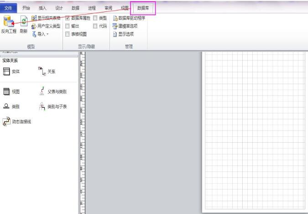Open 显示相关表格 in the ribbon
Viewport: 308px width, 214px height.
[x=46, y=18]
